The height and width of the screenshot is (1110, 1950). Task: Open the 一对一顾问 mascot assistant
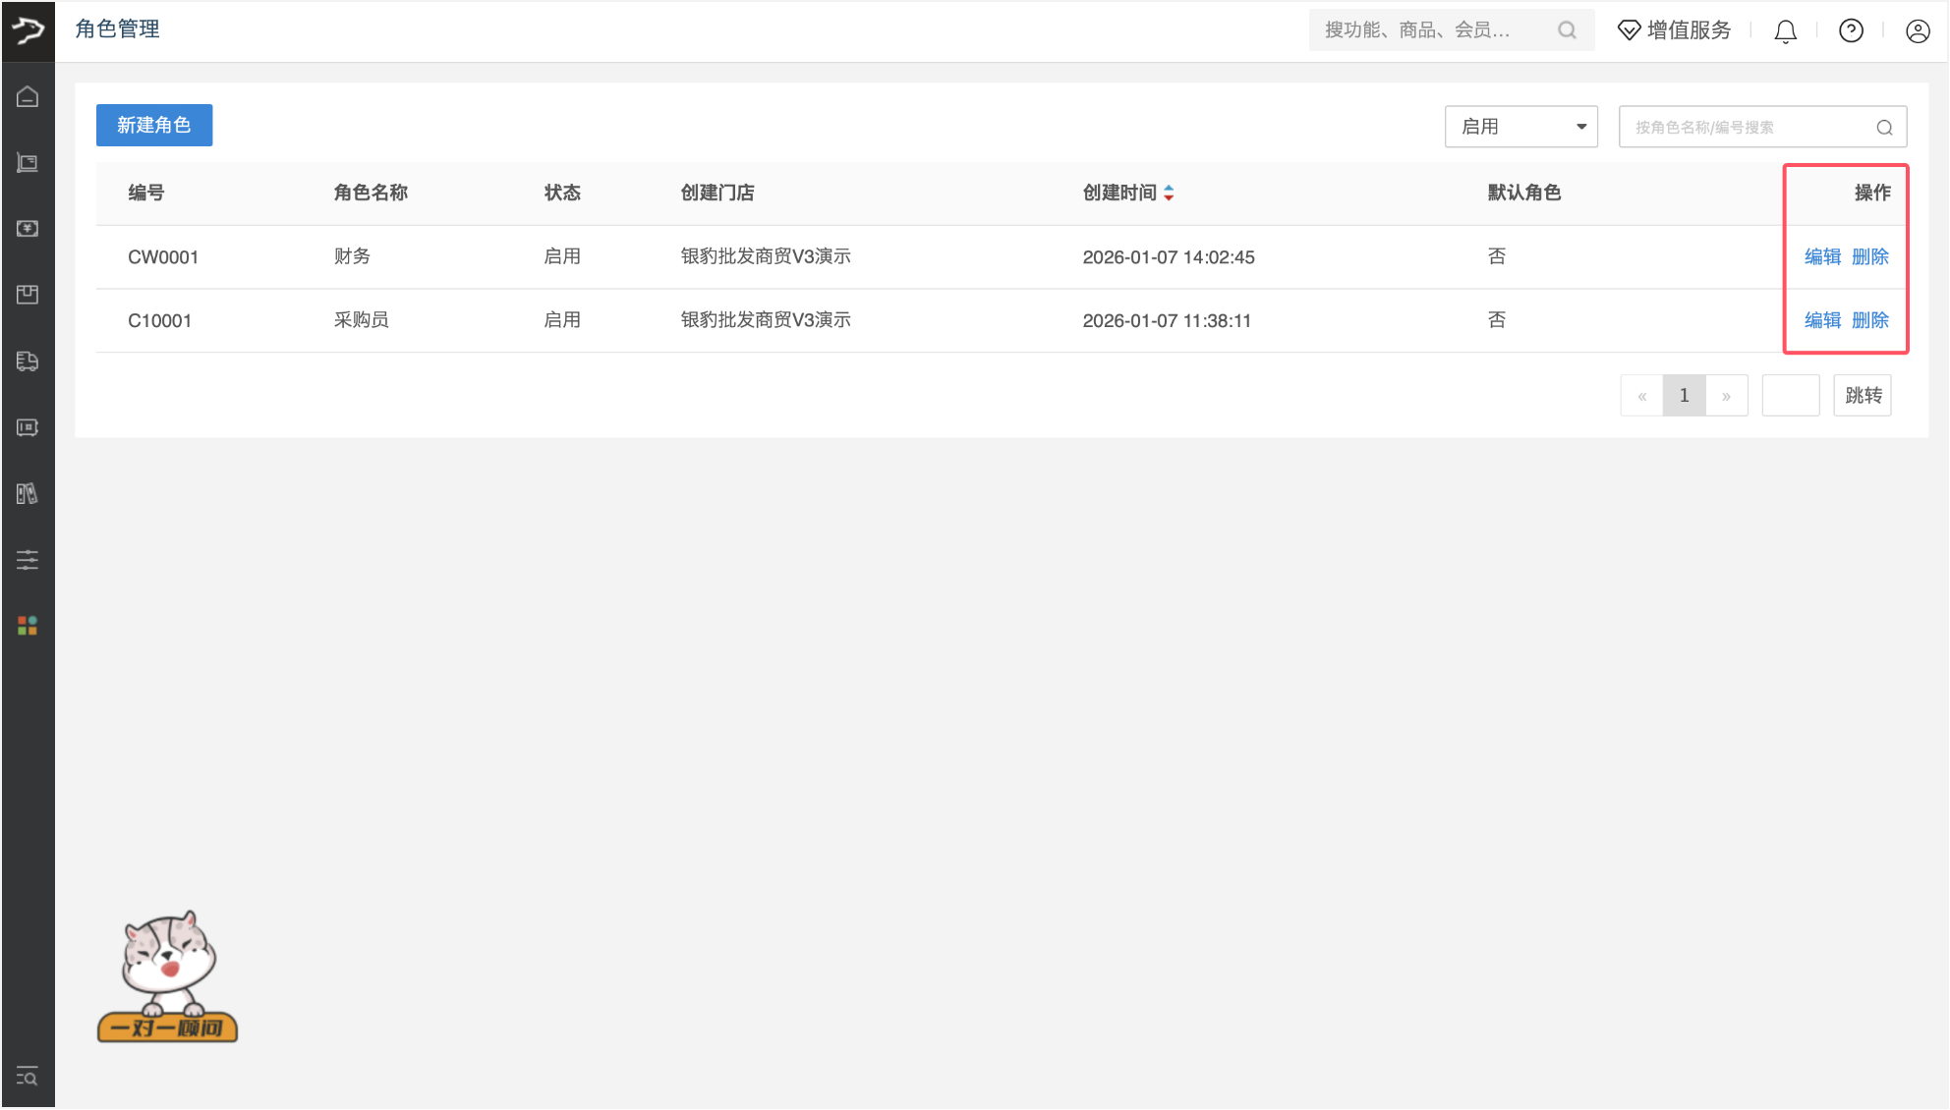point(168,976)
